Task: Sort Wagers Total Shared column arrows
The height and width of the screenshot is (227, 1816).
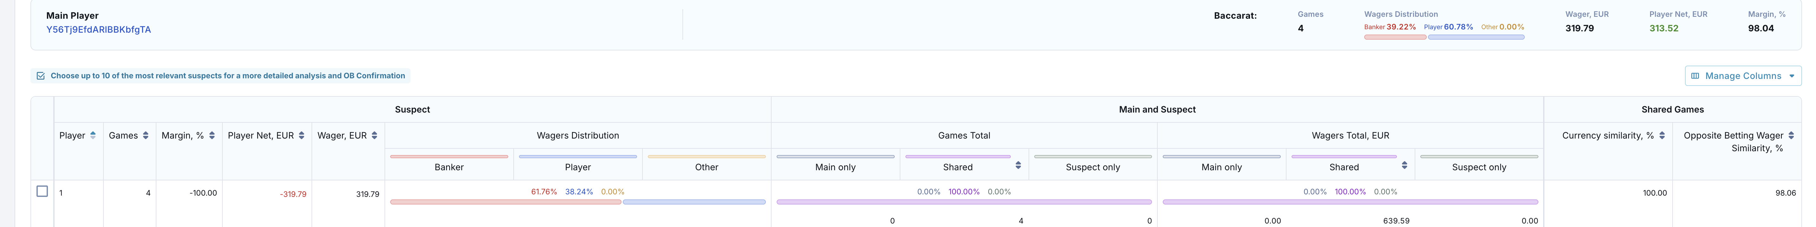Action: point(1404,165)
